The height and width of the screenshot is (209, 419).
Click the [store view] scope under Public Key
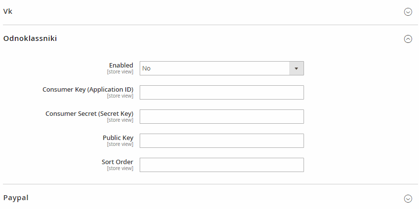point(120,144)
